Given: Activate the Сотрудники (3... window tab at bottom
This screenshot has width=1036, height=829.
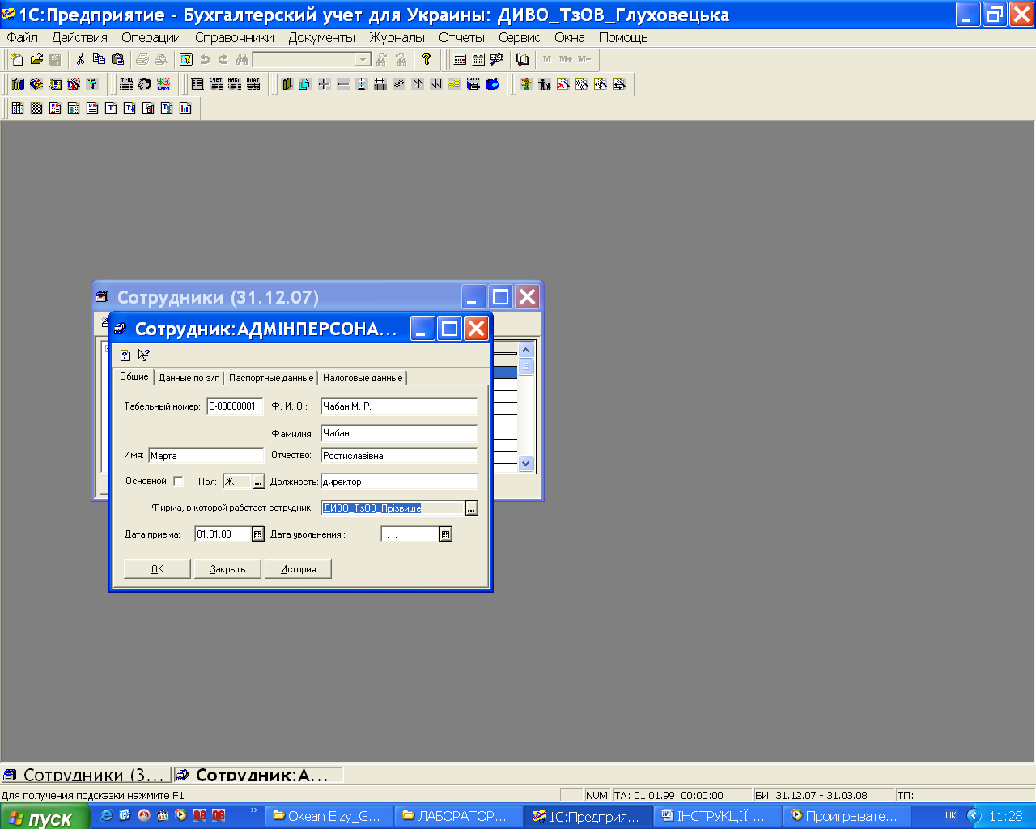Looking at the screenshot, I should click(x=86, y=775).
